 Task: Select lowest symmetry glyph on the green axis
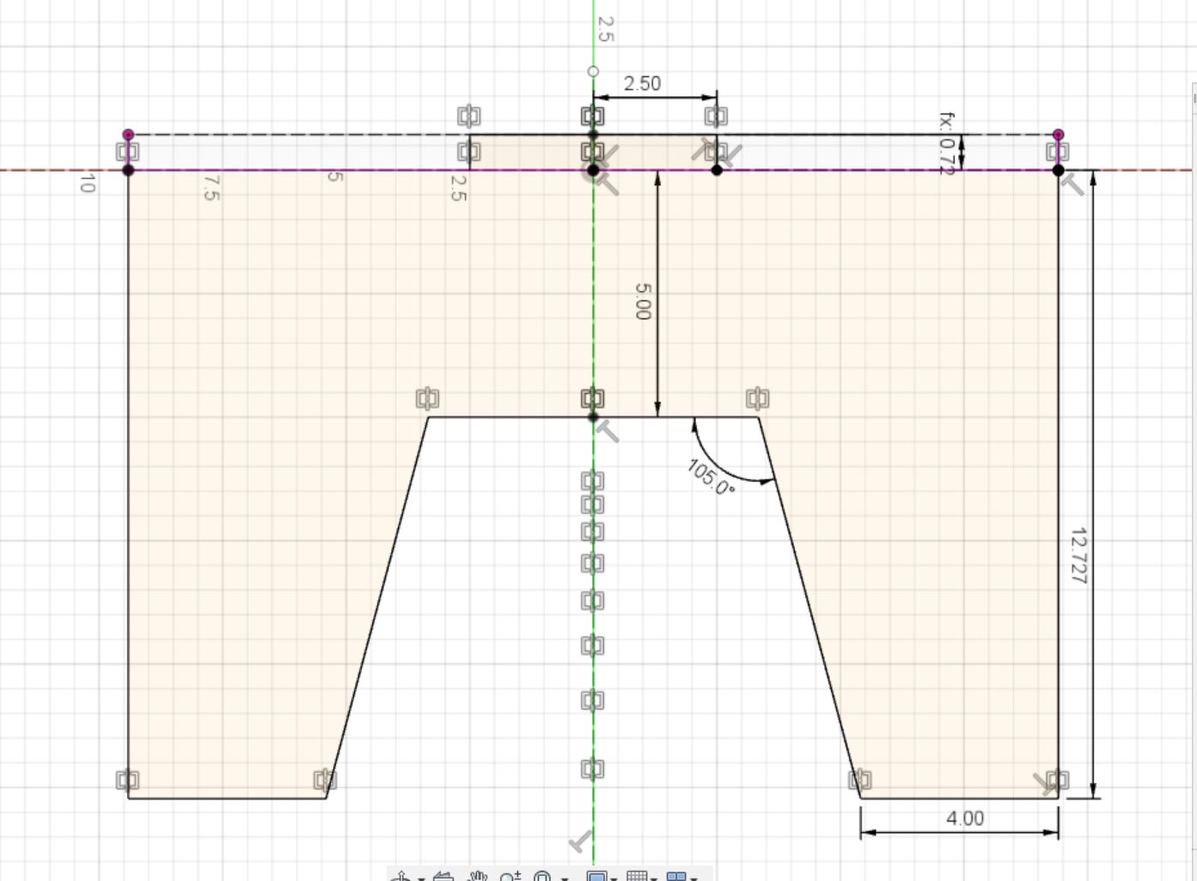pos(592,769)
